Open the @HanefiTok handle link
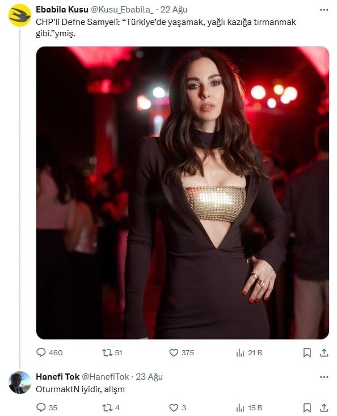Image resolution: width=337 pixels, height=416 pixels. (x=106, y=377)
